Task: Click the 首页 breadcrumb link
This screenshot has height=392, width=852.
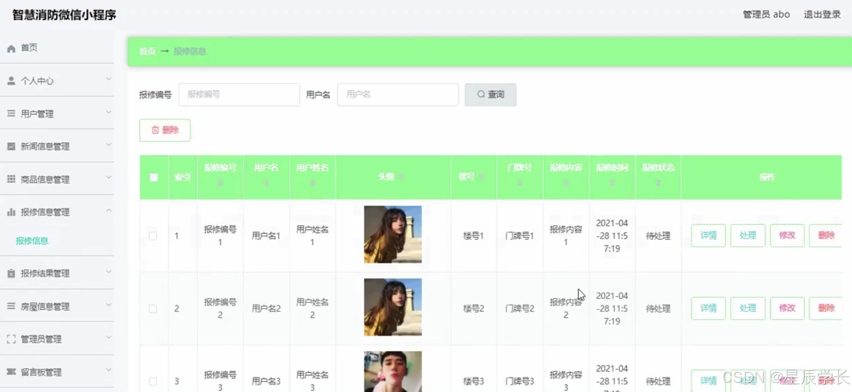Action: [x=147, y=51]
